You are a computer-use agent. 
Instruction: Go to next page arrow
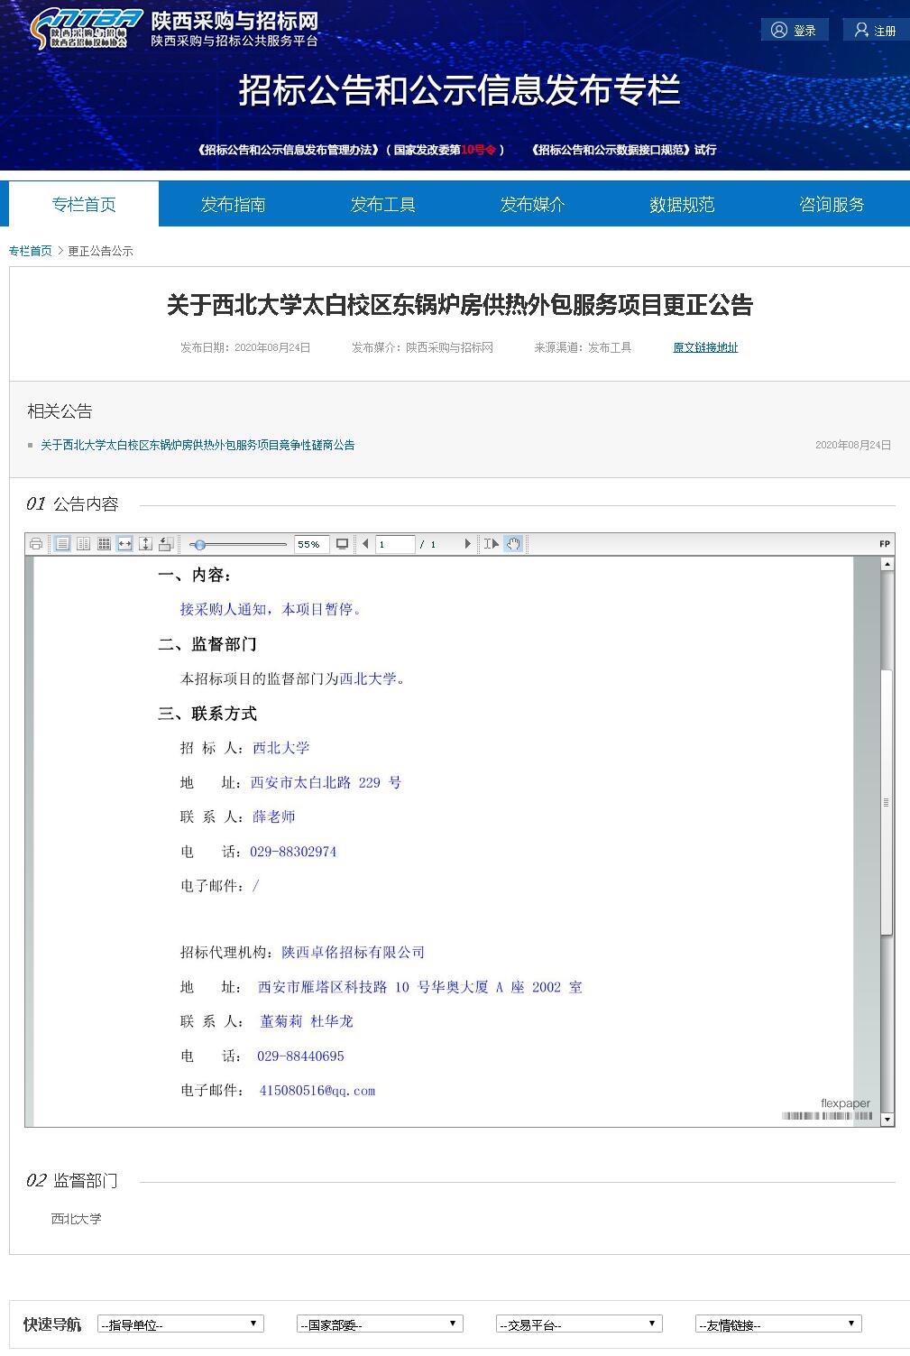coord(467,544)
